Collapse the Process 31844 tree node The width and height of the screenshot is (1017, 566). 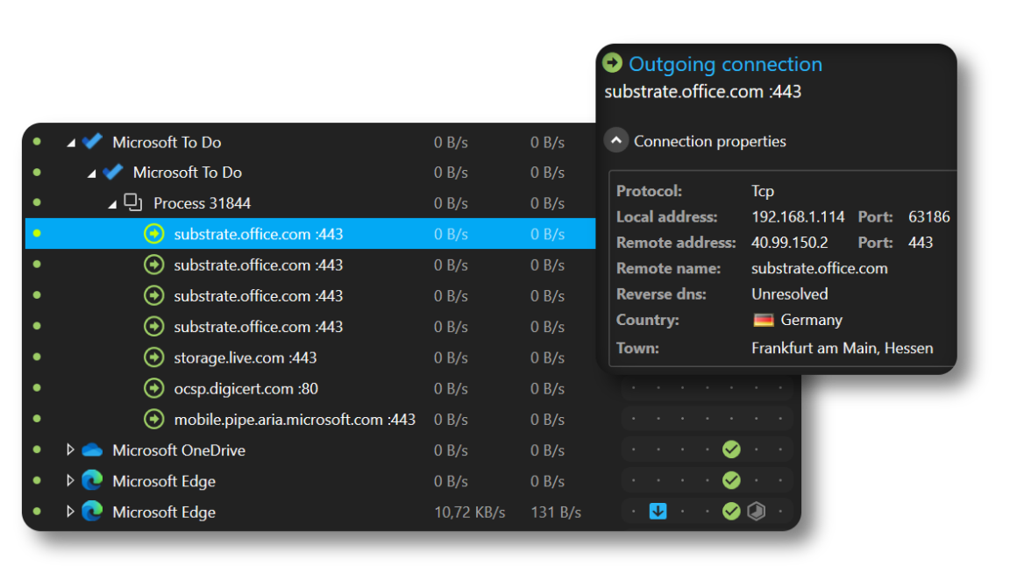pyautogui.click(x=110, y=202)
